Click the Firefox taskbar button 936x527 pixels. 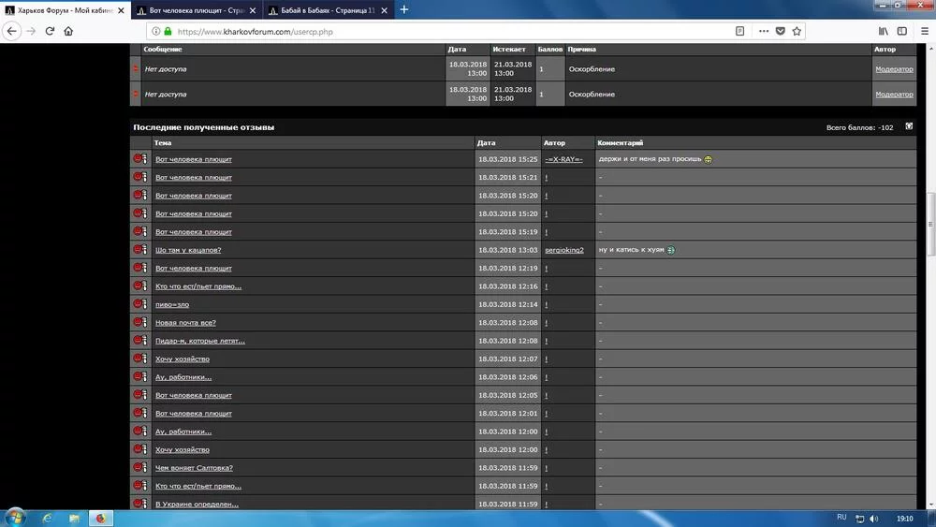(100, 518)
